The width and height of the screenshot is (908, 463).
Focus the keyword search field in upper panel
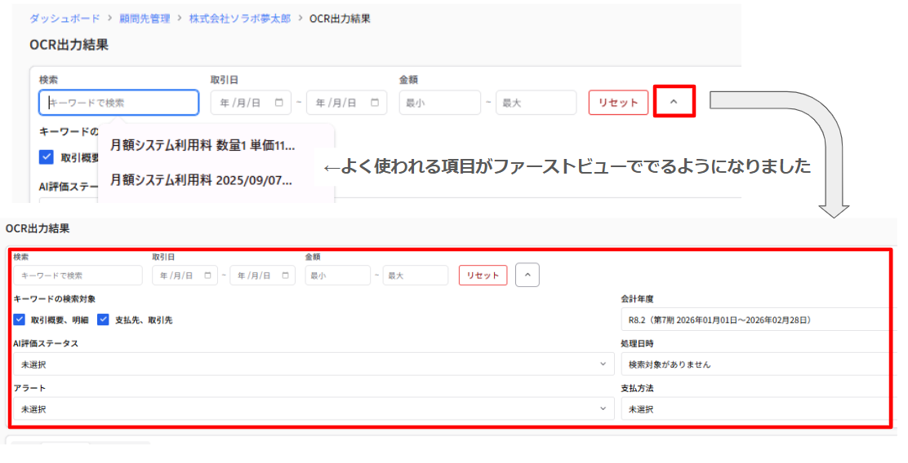point(119,103)
